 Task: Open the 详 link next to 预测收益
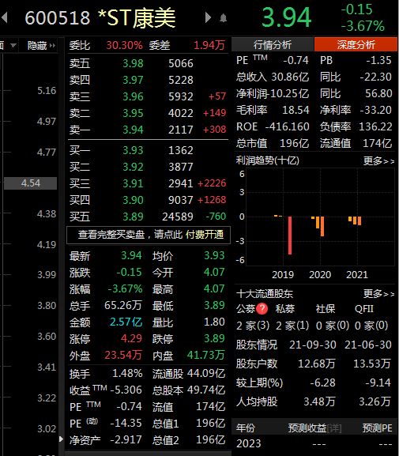(334, 428)
